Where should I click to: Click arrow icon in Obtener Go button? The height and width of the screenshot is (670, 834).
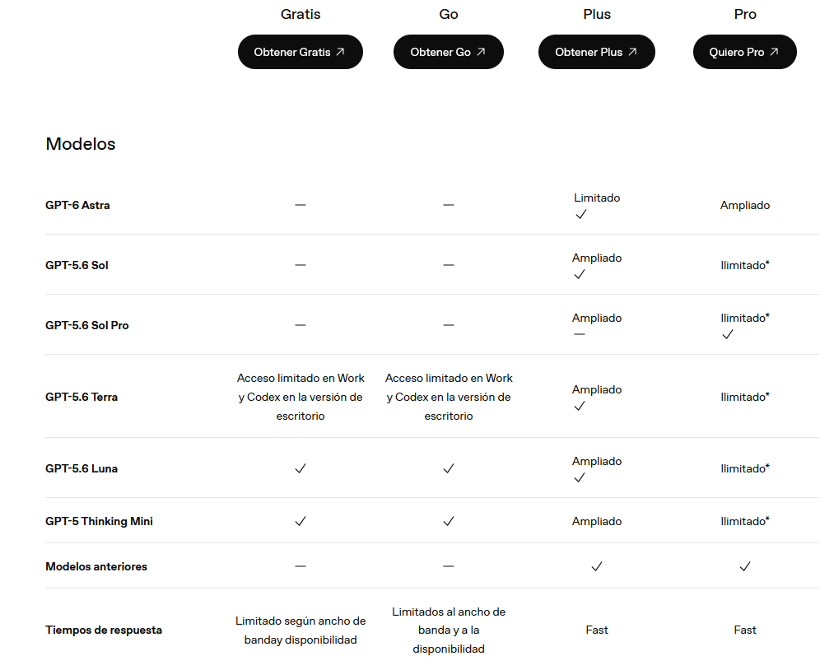(481, 52)
